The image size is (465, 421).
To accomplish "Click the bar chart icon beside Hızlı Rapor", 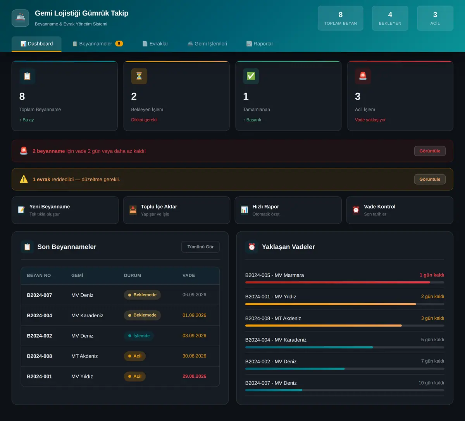I will [245, 210].
